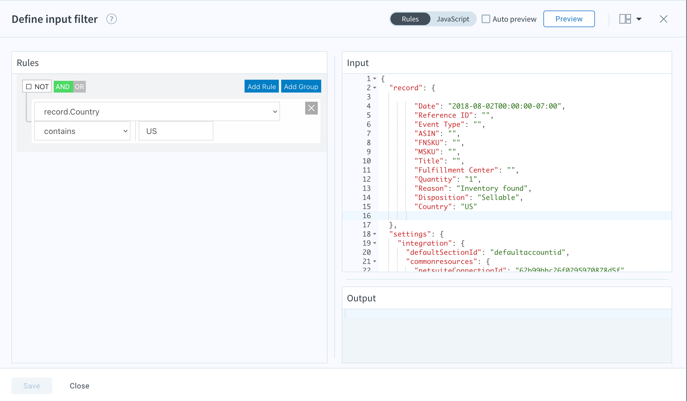Click the "Quantity": "1" line
This screenshot has width=687, height=401.
click(x=447, y=179)
